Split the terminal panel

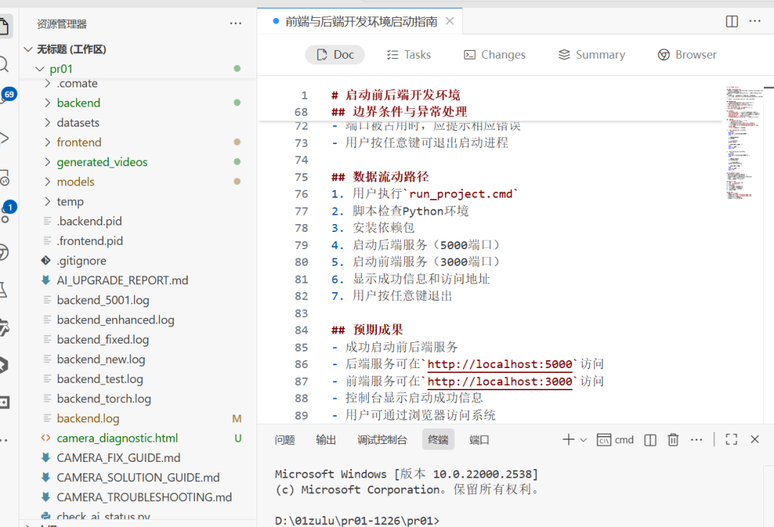click(650, 440)
